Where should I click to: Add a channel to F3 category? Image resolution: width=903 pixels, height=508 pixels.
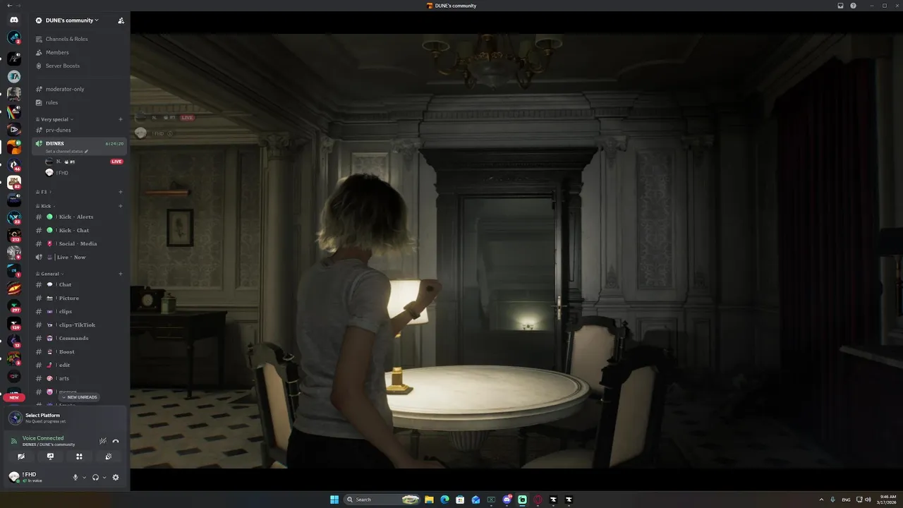pos(121,192)
